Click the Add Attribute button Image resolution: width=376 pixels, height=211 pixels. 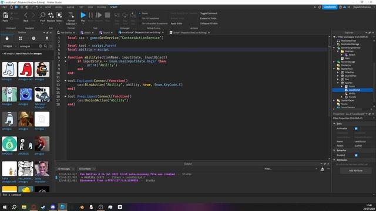click(x=355, y=171)
